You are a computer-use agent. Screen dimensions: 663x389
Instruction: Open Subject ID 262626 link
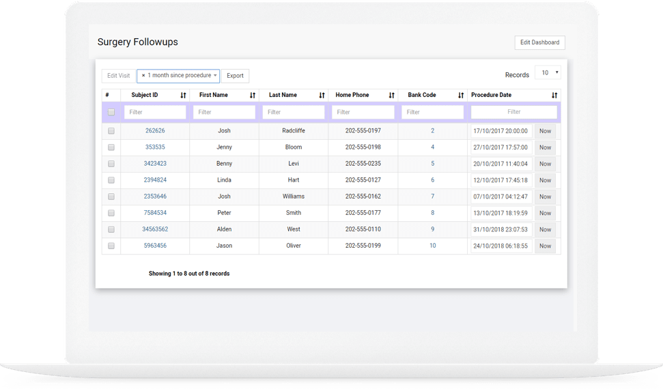tap(155, 130)
